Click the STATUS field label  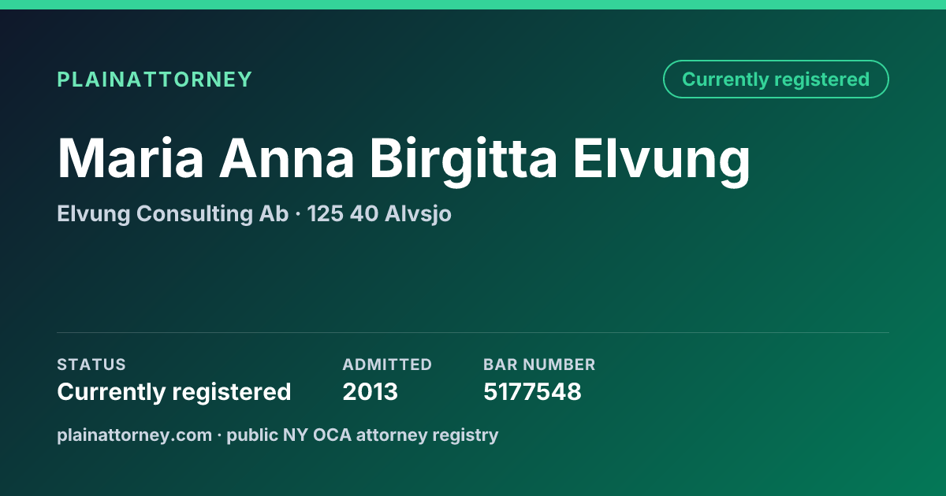pos(91,365)
